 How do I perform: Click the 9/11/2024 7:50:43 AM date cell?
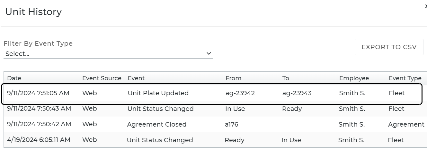[39, 109]
